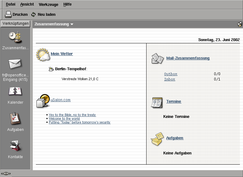Open the mail Eingang envelope shortcut

pos(15,64)
